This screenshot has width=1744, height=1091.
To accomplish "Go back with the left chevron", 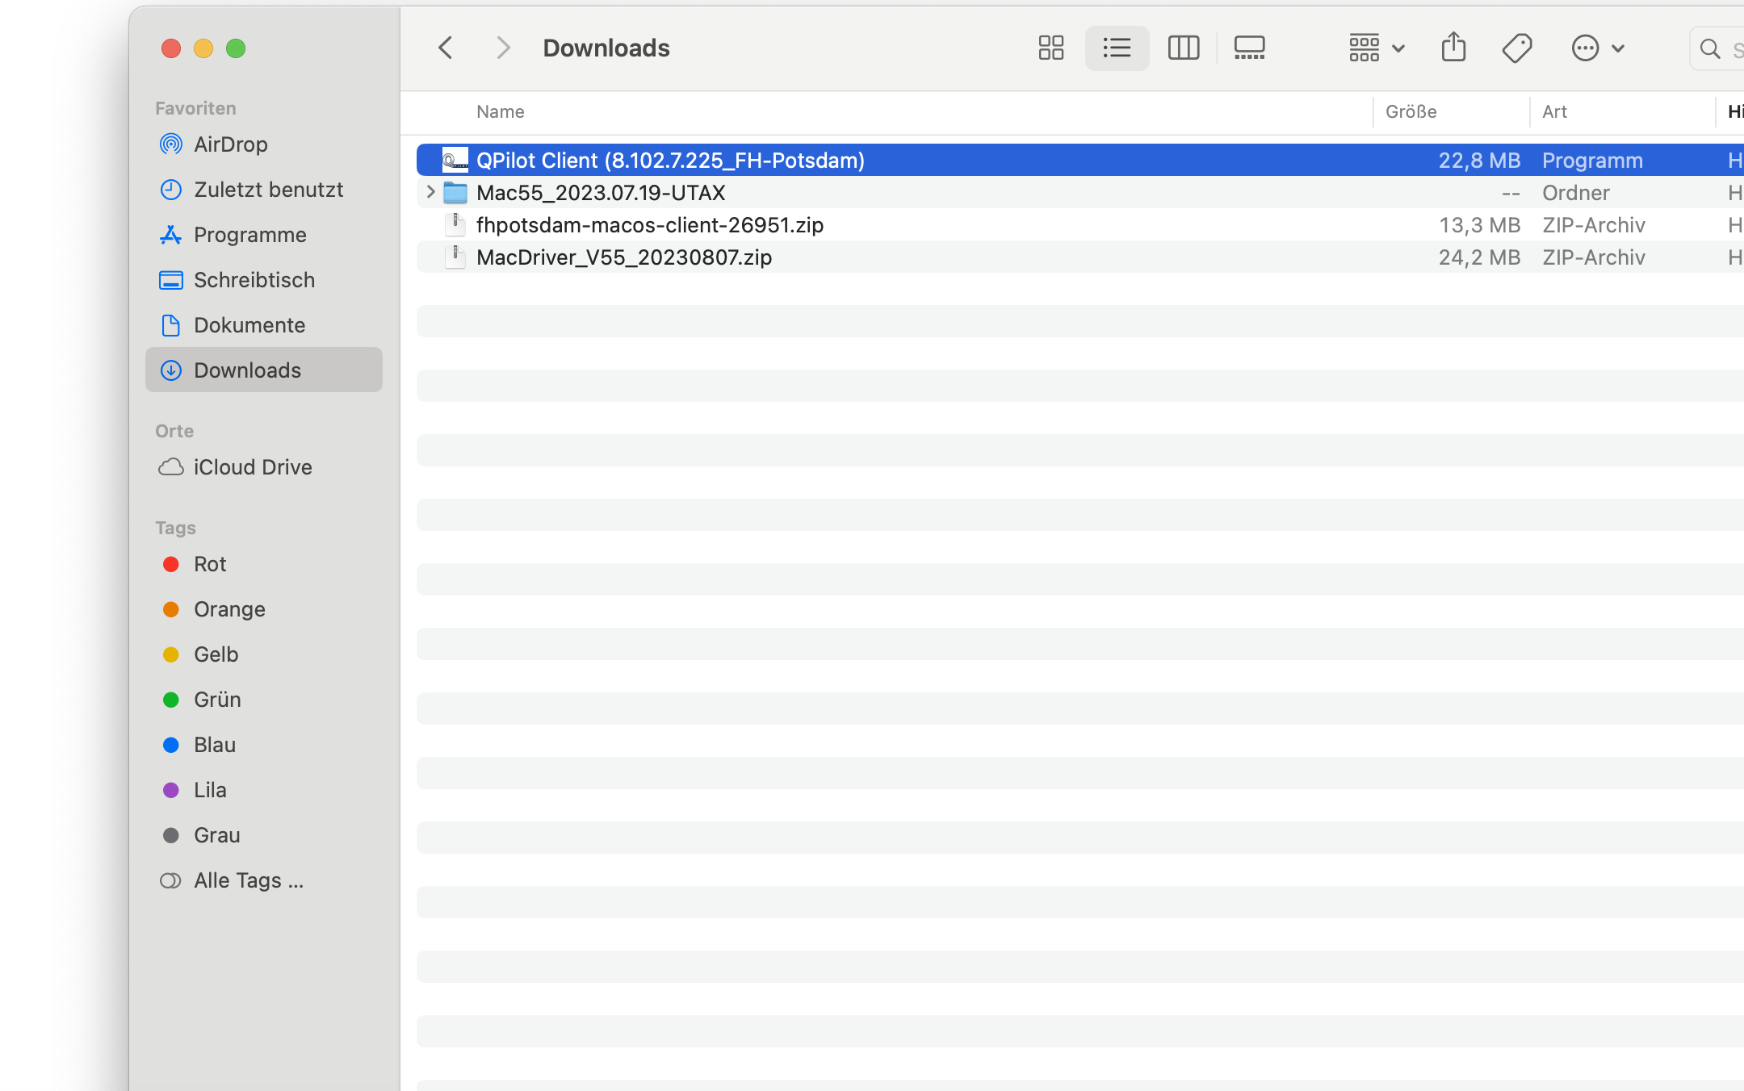I will click(445, 48).
